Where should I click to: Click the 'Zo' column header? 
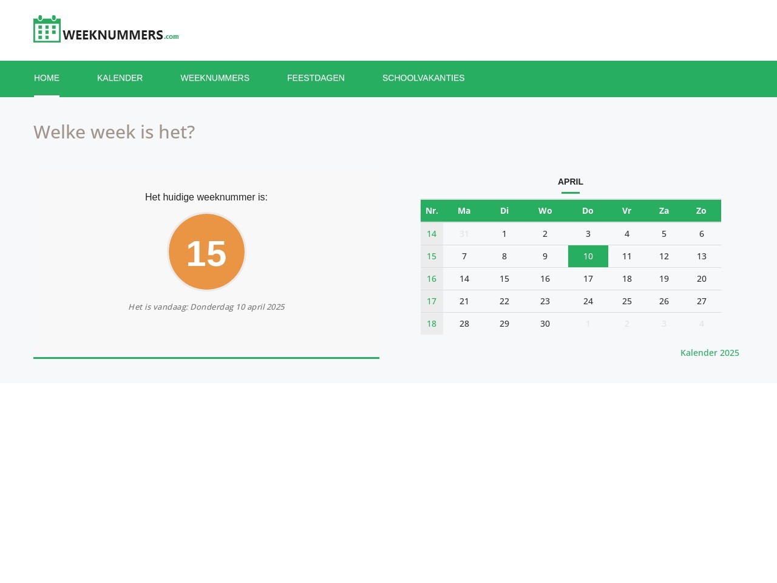coord(701,211)
